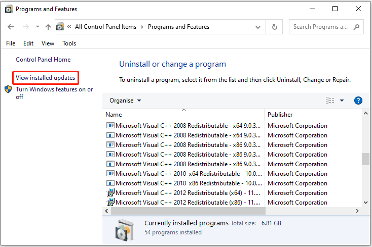Open the View menu
Screen dimensions: 372x247
coord(48,43)
